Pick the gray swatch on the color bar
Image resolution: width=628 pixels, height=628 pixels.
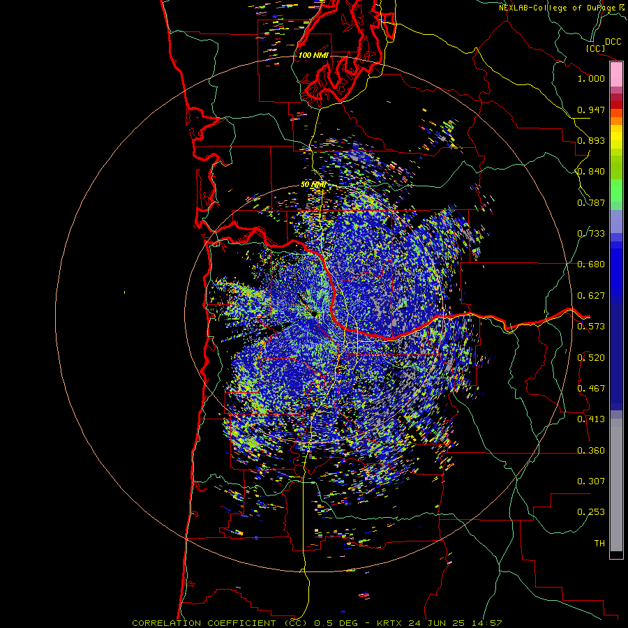[616, 485]
